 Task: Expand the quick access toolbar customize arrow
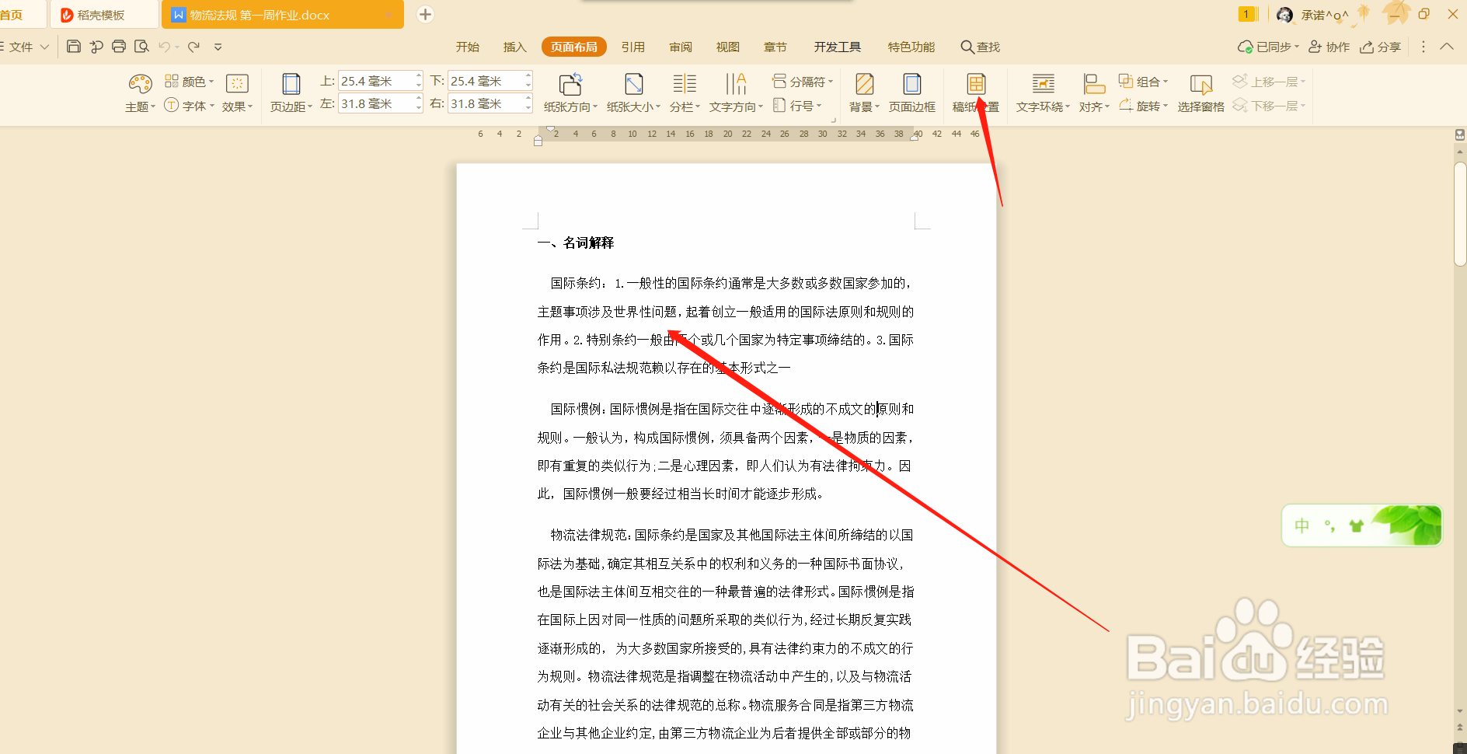click(218, 47)
